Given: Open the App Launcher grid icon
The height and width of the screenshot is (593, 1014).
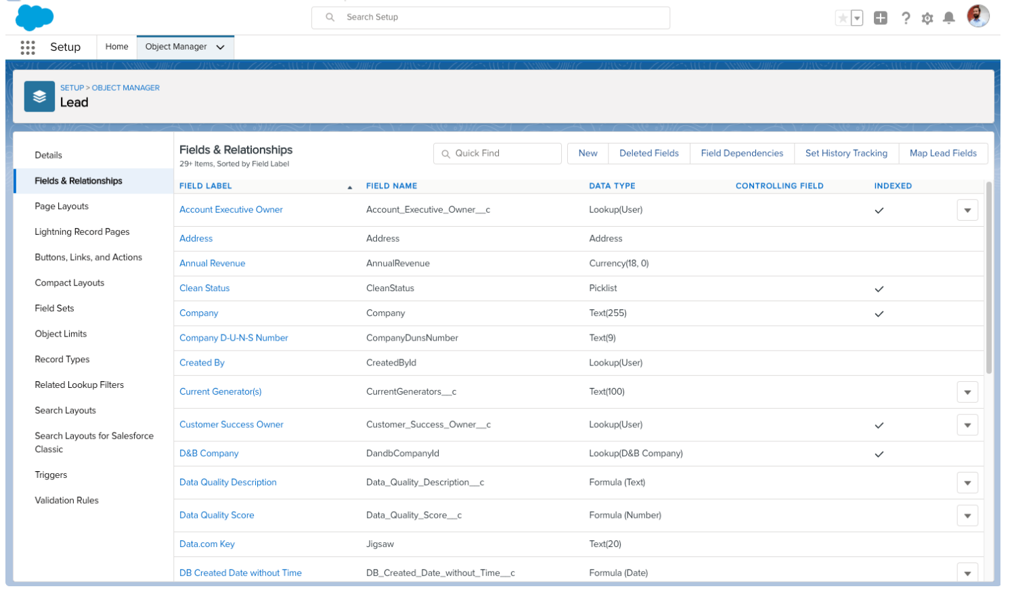Looking at the screenshot, I should tap(28, 47).
